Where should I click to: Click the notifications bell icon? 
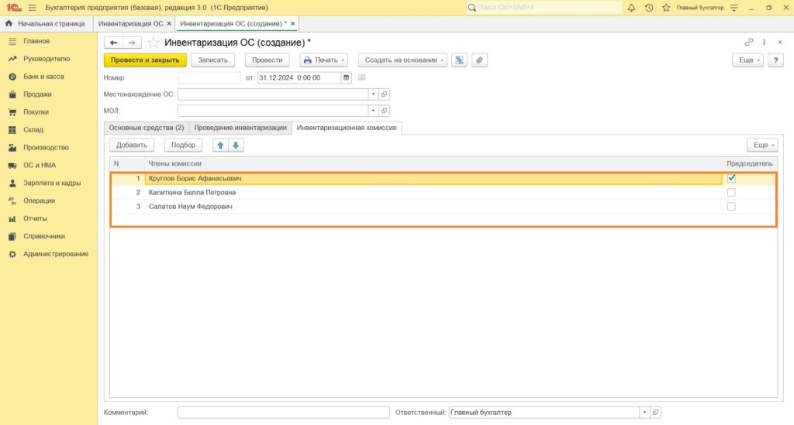pyautogui.click(x=631, y=8)
